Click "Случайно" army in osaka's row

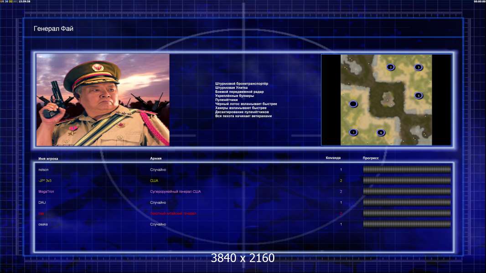point(158,224)
